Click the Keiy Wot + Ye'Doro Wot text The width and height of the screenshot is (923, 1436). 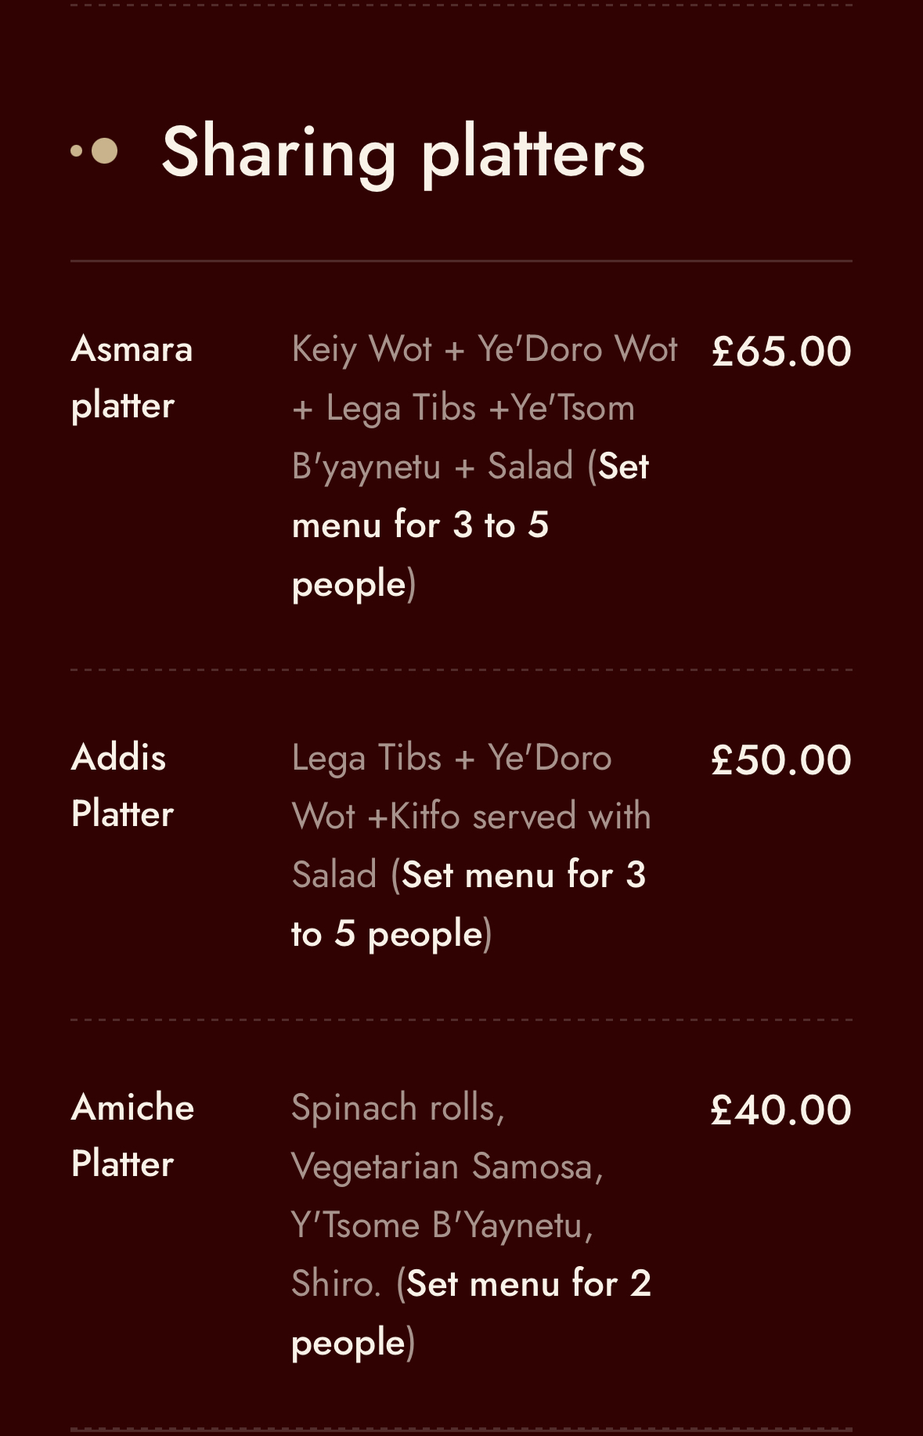click(484, 349)
